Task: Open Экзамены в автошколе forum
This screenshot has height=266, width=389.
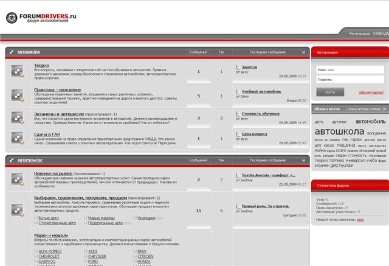Action: click(59, 114)
